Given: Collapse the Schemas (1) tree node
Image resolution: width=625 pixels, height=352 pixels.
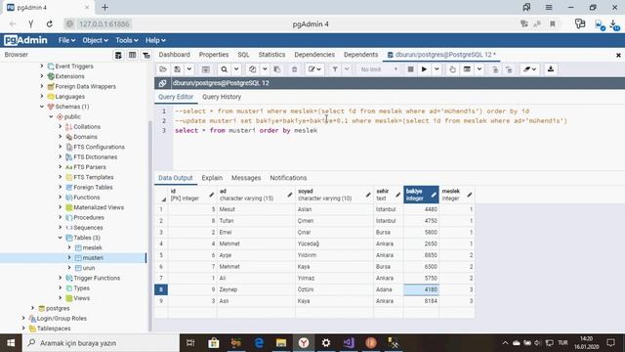Looking at the screenshot, I should (42, 107).
